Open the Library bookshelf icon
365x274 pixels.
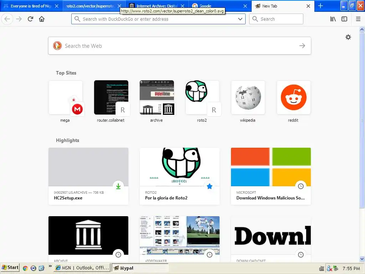[333, 19]
